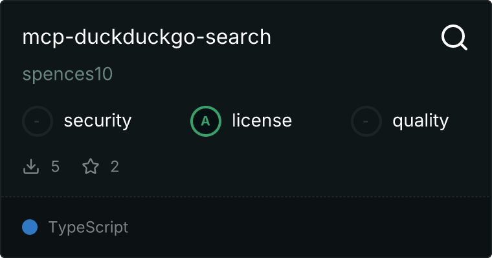Click the blue TypeScript language dot
Screen dimensions: 492x258
coord(30,227)
